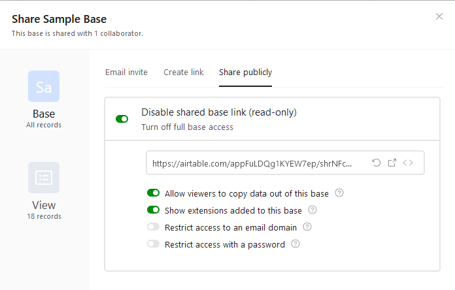
Task: Enable Restrict access with a password
Action: tap(153, 244)
